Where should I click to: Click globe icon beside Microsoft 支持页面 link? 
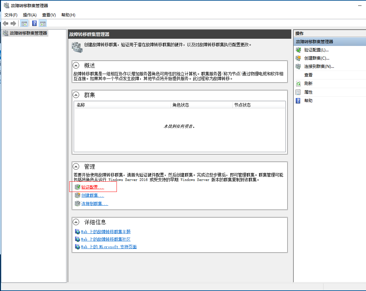tap(77, 247)
